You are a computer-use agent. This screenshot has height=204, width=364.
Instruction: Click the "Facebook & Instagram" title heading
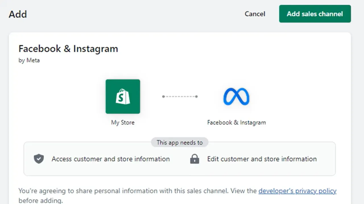tap(68, 49)
